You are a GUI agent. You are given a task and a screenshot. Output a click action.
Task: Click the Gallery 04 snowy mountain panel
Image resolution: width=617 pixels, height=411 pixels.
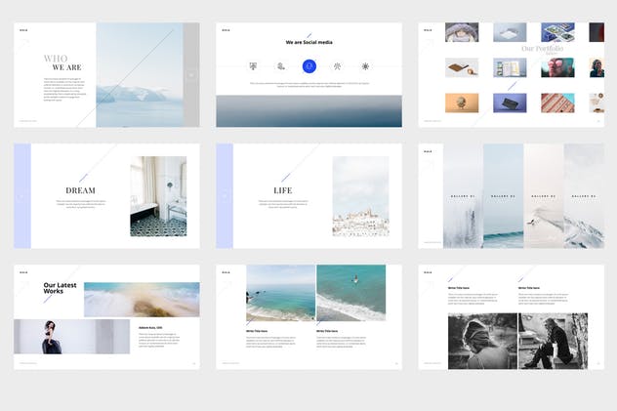point(584,196)
